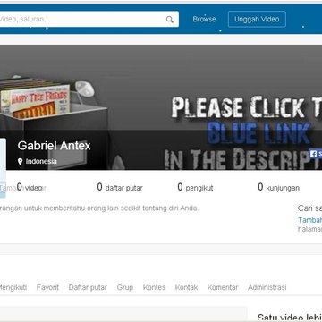Open the Komentar tab

(223, 287)
